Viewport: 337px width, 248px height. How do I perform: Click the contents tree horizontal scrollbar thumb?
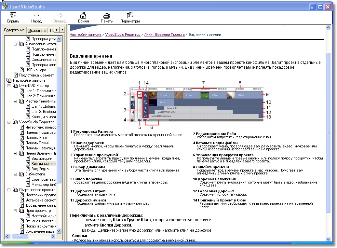click(20, 237)
